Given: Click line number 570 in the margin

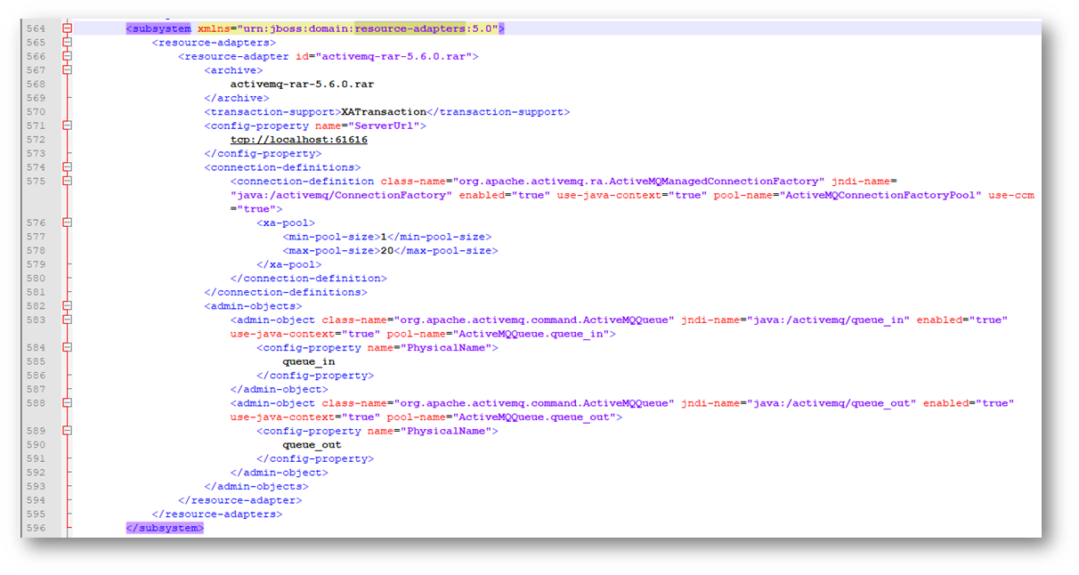Looking at the screenshot, I should [x=36, y=112].
